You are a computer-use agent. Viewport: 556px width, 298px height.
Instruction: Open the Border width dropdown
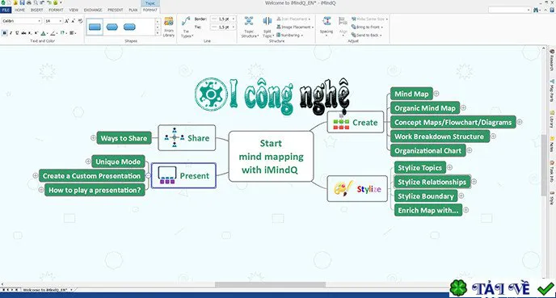tap(234, 19)
